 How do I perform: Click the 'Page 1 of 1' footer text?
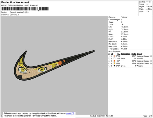(147, 116)
